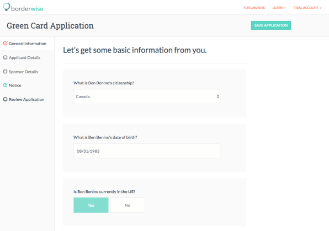
Task: Go to the Applicant Details section
Action: coord(24,57)
